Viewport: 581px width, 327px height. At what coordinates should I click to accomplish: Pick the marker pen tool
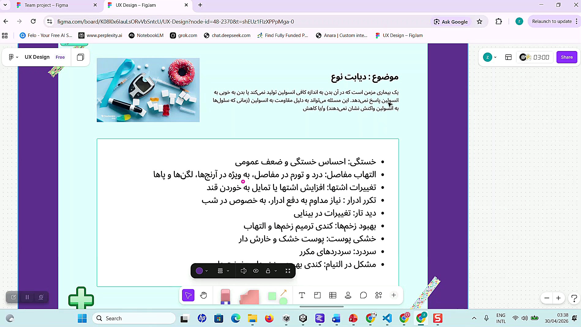pos(225,296)
